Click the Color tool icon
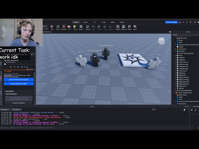 pos(93,26)
